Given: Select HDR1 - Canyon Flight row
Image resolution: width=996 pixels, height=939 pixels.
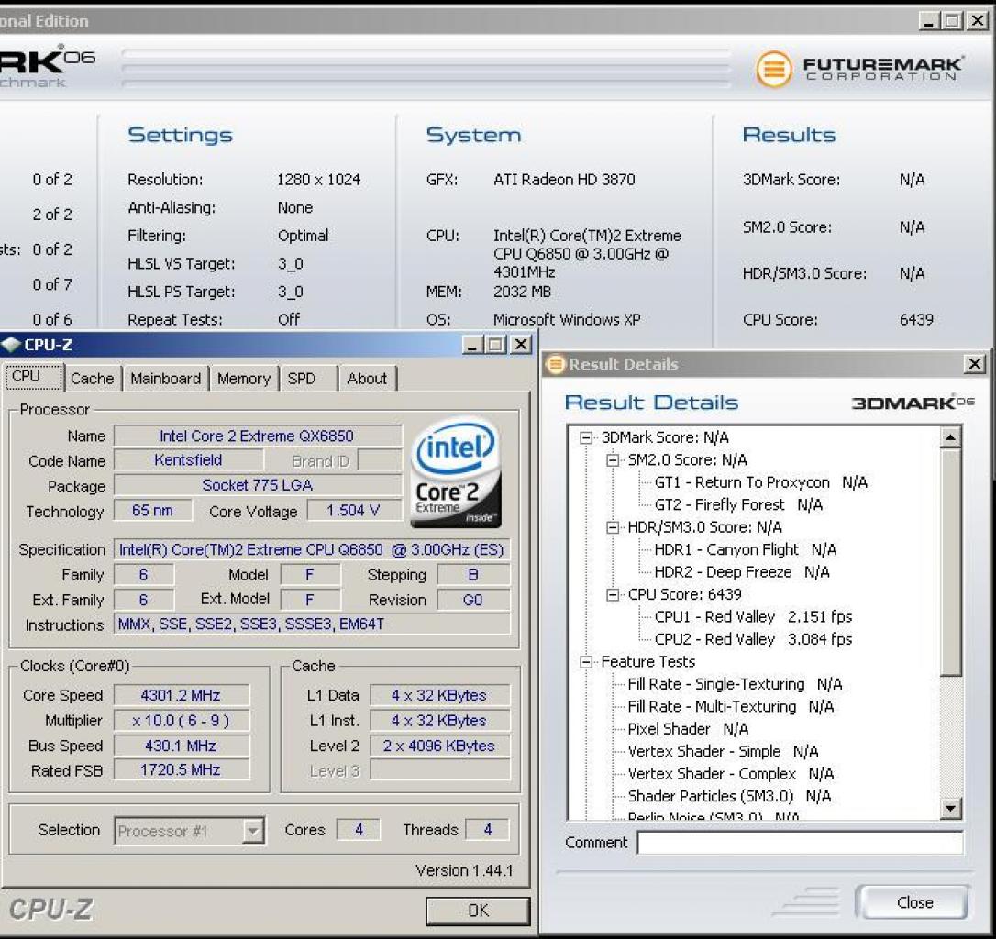Looking at the screenshot, I should tap(745, 549).
